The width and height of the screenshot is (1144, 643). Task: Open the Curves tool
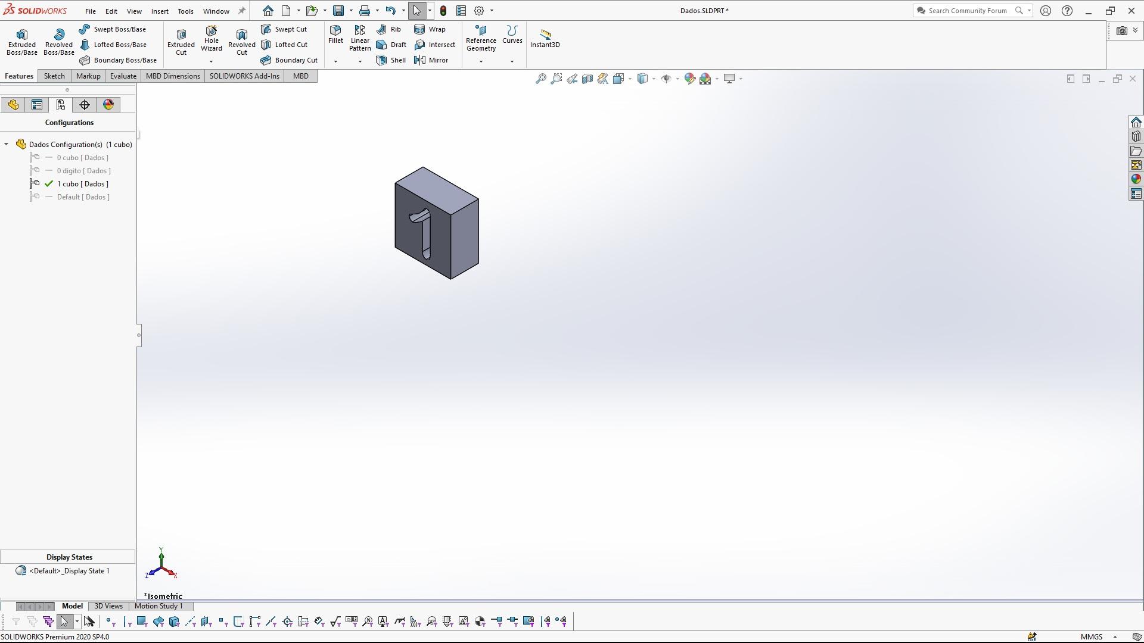tap(512, 35)
